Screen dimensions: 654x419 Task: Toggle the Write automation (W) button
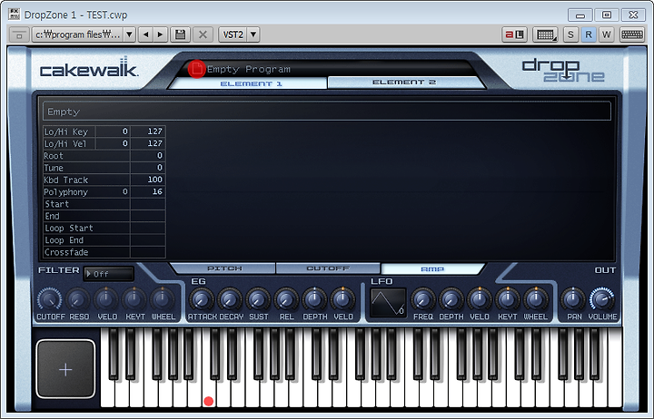pyautogui.click(x=607, y=34)
